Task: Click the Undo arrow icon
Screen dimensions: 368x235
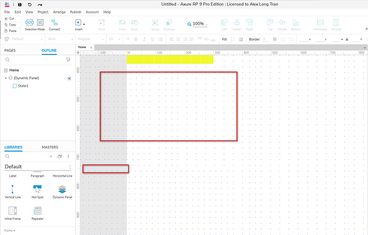Action: click(x=29, y=4)
